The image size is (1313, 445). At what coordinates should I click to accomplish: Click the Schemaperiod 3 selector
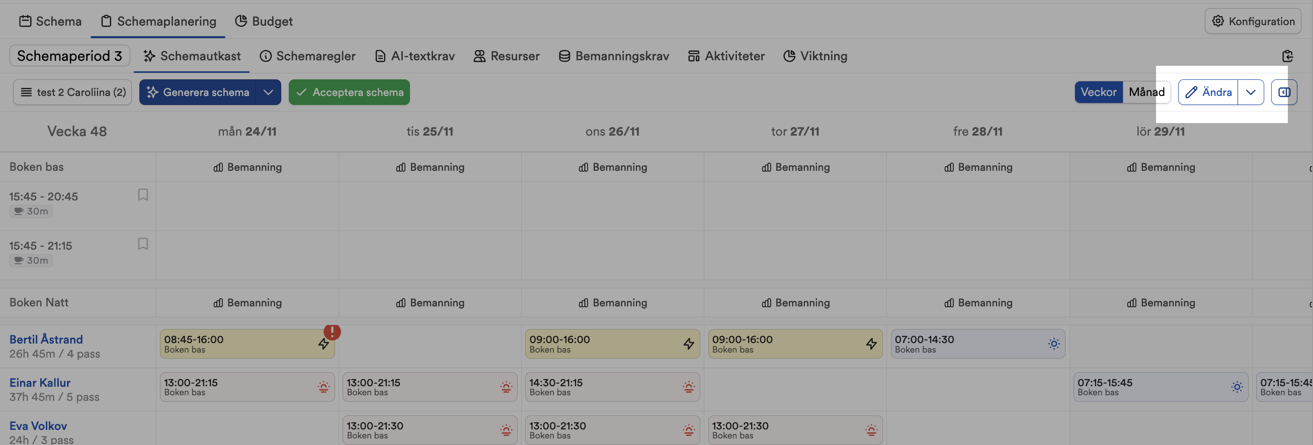[70, 55]
